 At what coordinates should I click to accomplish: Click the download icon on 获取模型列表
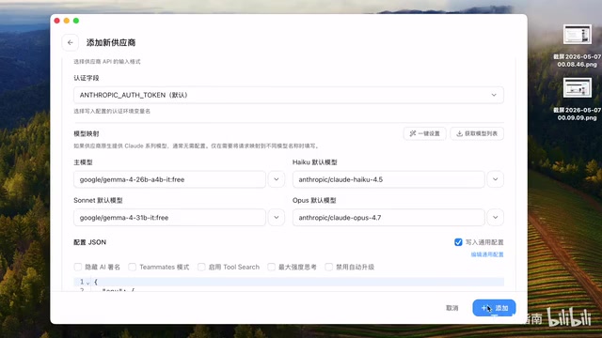click(x=459, y=133)
